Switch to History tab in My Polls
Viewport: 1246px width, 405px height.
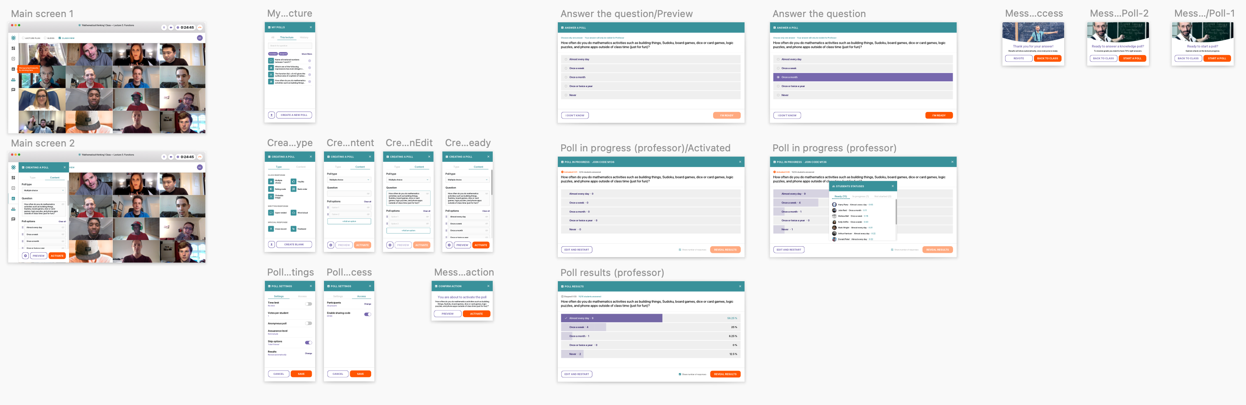(304, 37)
